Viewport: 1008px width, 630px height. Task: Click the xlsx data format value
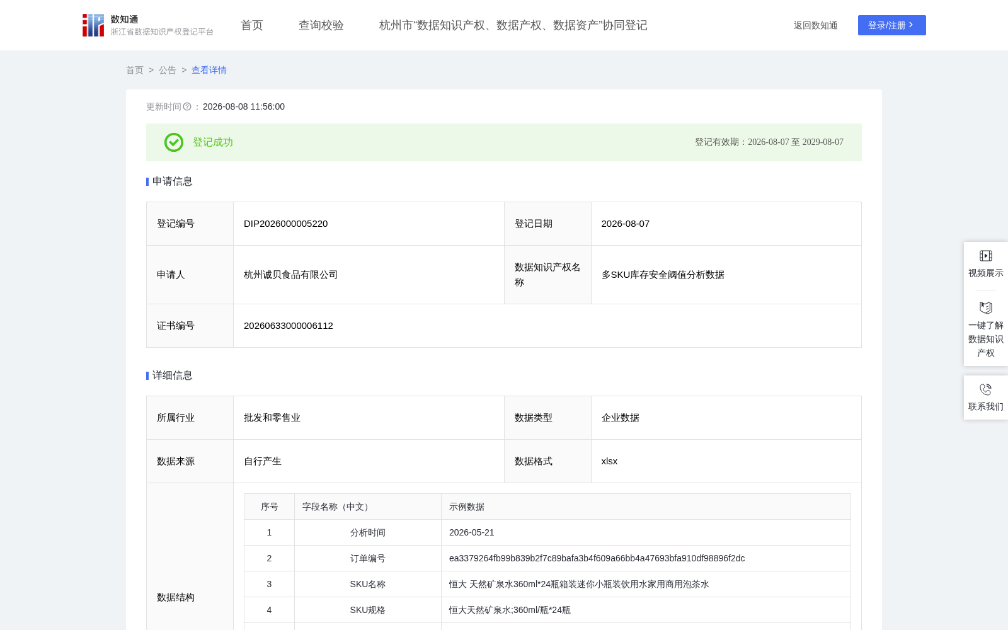610,461
